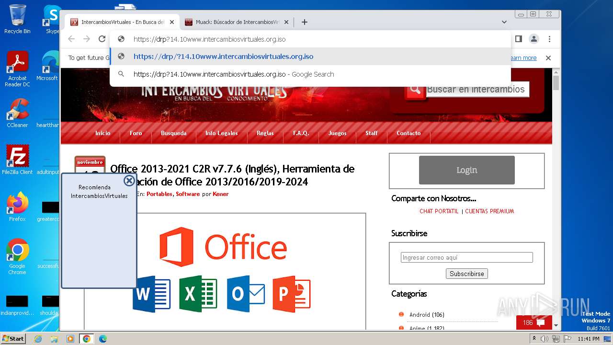The width and height of the screenshot is (613, 345).
Task: Open the red 186 chat widget
Action: point(534,322)
